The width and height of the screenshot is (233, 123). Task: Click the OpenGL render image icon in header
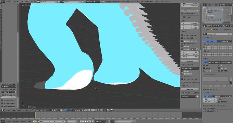coord(111,110)
